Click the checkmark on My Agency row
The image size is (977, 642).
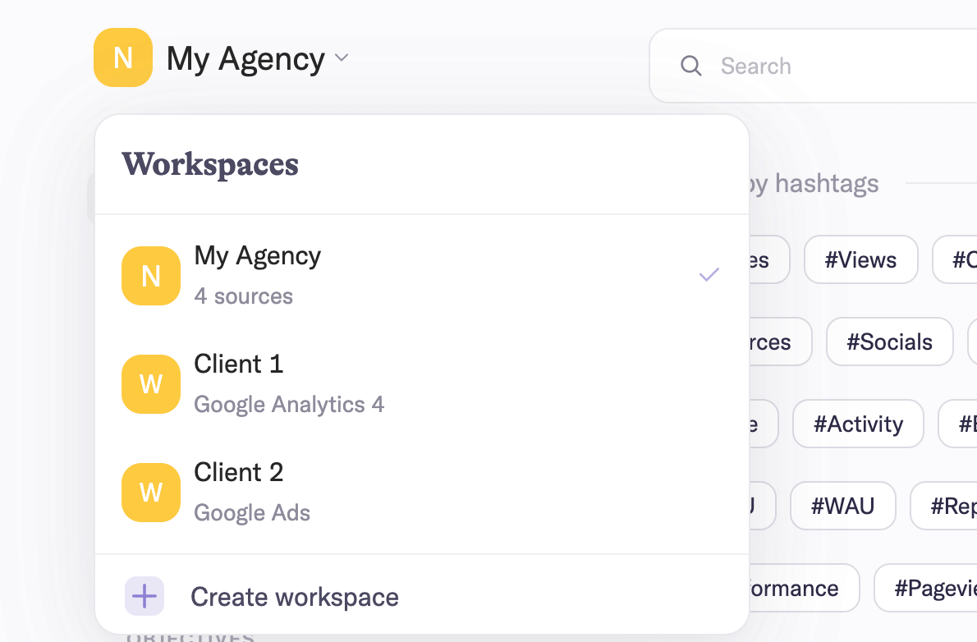pos(709,274)
